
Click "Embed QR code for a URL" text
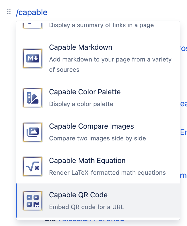(x=86, y=207)
